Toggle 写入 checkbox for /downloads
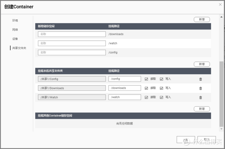Viewport: 225px width, 149px height. (x=161, y=88)
